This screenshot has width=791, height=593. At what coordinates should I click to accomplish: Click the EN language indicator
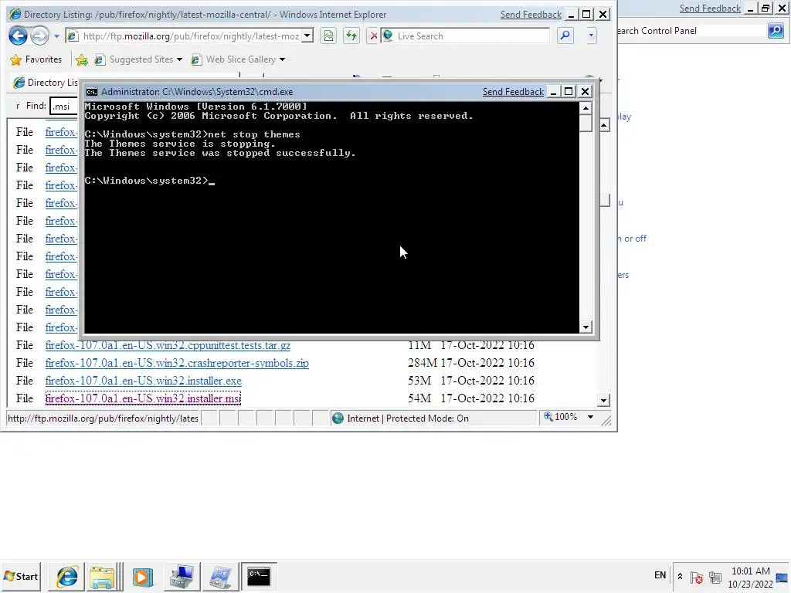click(x=660, y=575)
